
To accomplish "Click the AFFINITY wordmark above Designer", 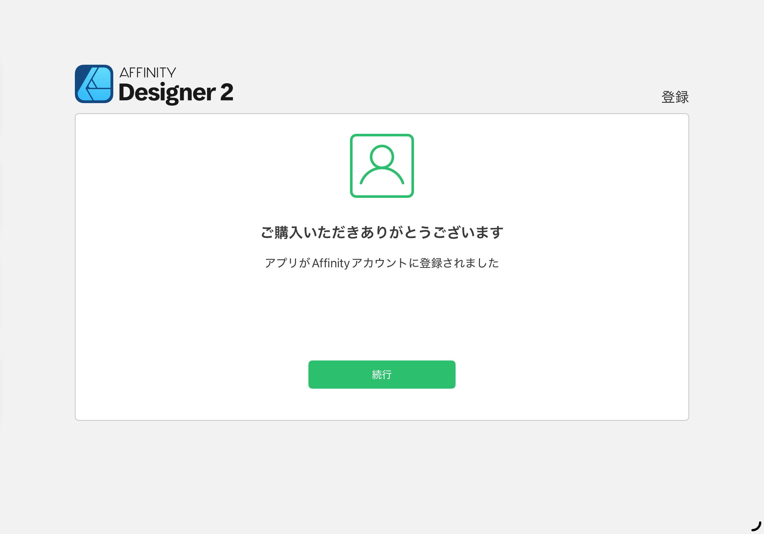I will (x=147, y=73).
